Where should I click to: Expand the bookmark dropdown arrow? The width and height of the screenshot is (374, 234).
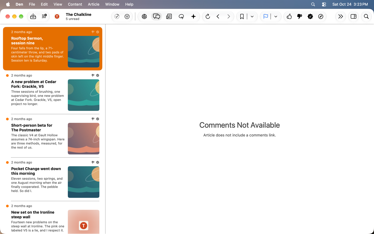252,17
